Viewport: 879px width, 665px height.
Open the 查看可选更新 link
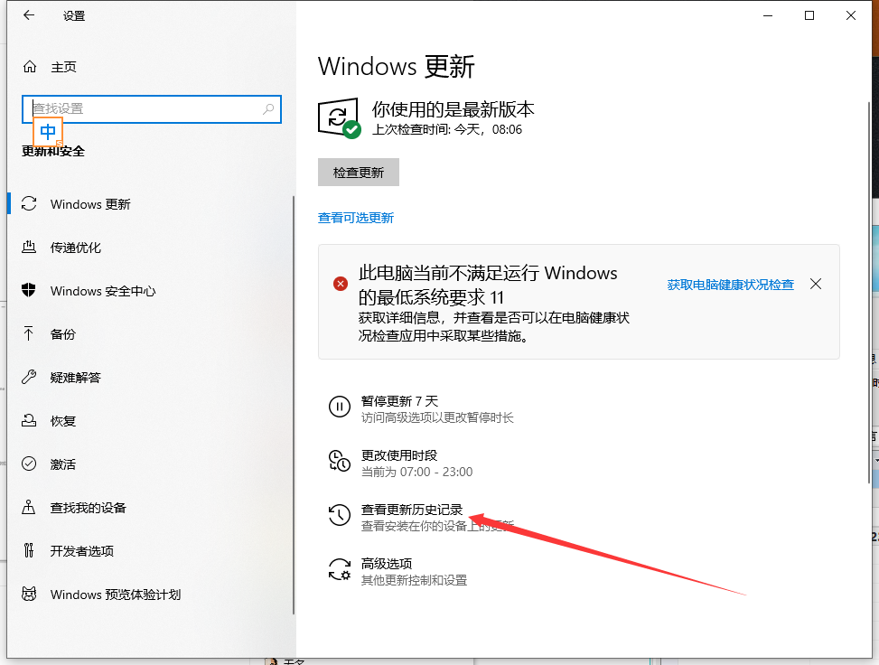[355, 218]
